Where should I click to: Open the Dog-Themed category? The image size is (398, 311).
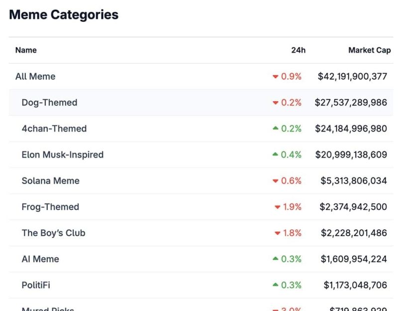pyautogui.click(x=49, y=103)
